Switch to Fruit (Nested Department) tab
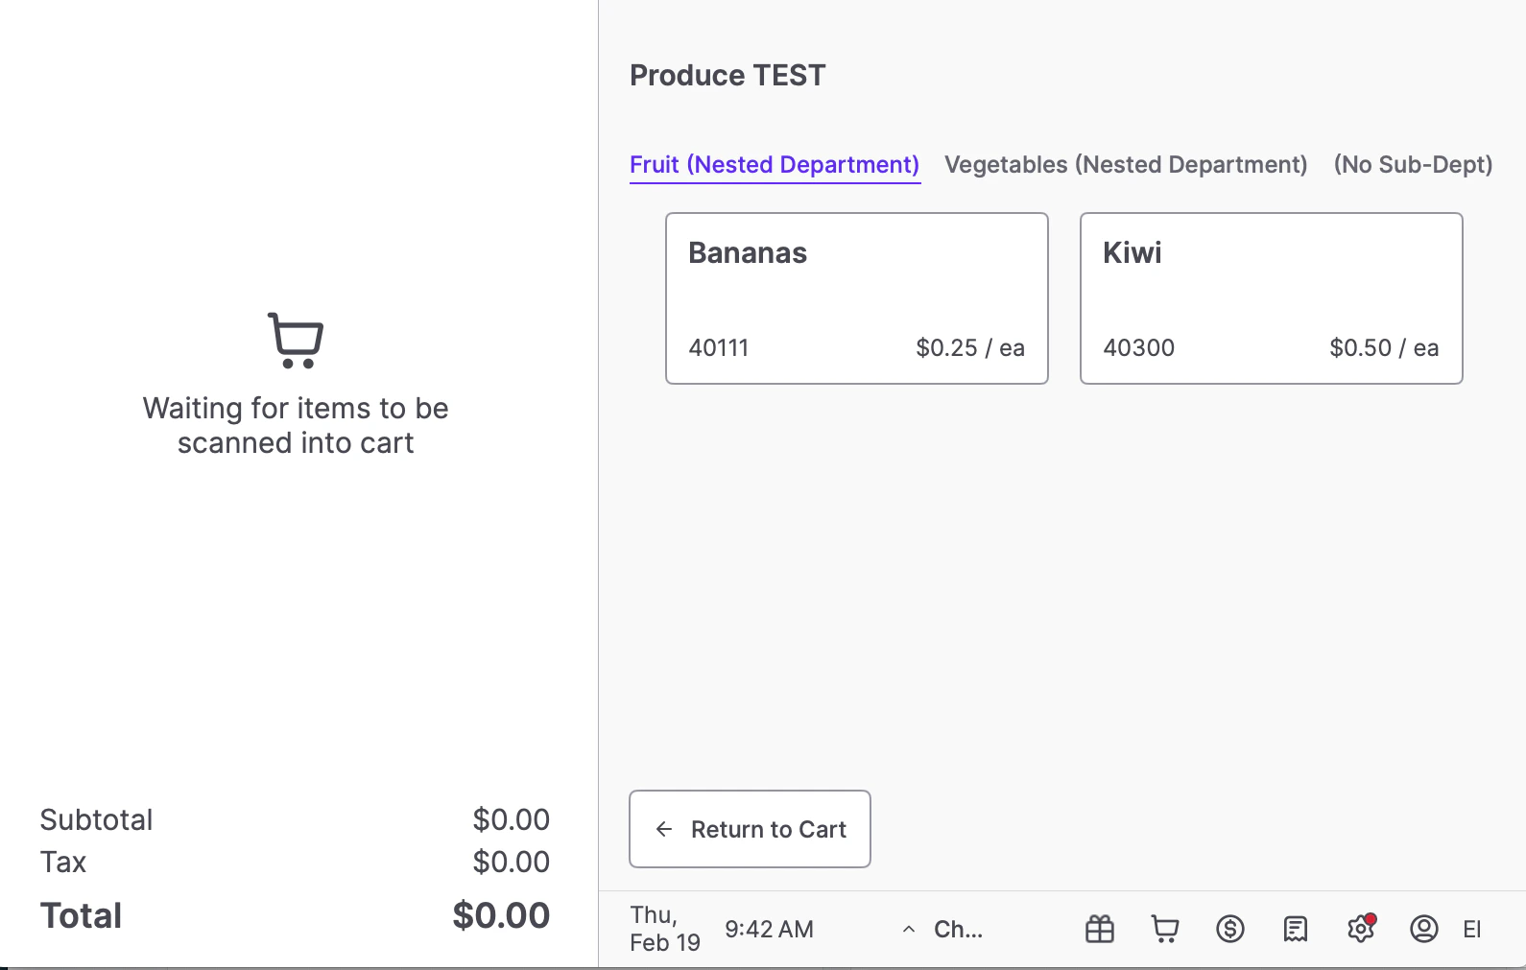1526x970 pixels. pyautogui.click(x=775, y=165)
